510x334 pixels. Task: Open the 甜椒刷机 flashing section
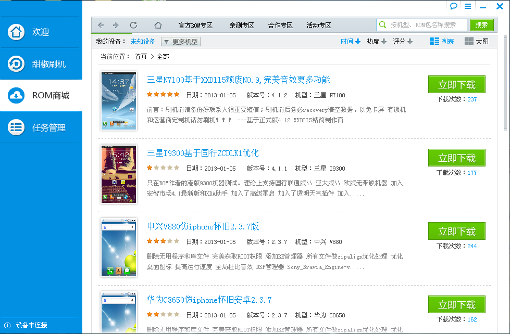[41, 63]
